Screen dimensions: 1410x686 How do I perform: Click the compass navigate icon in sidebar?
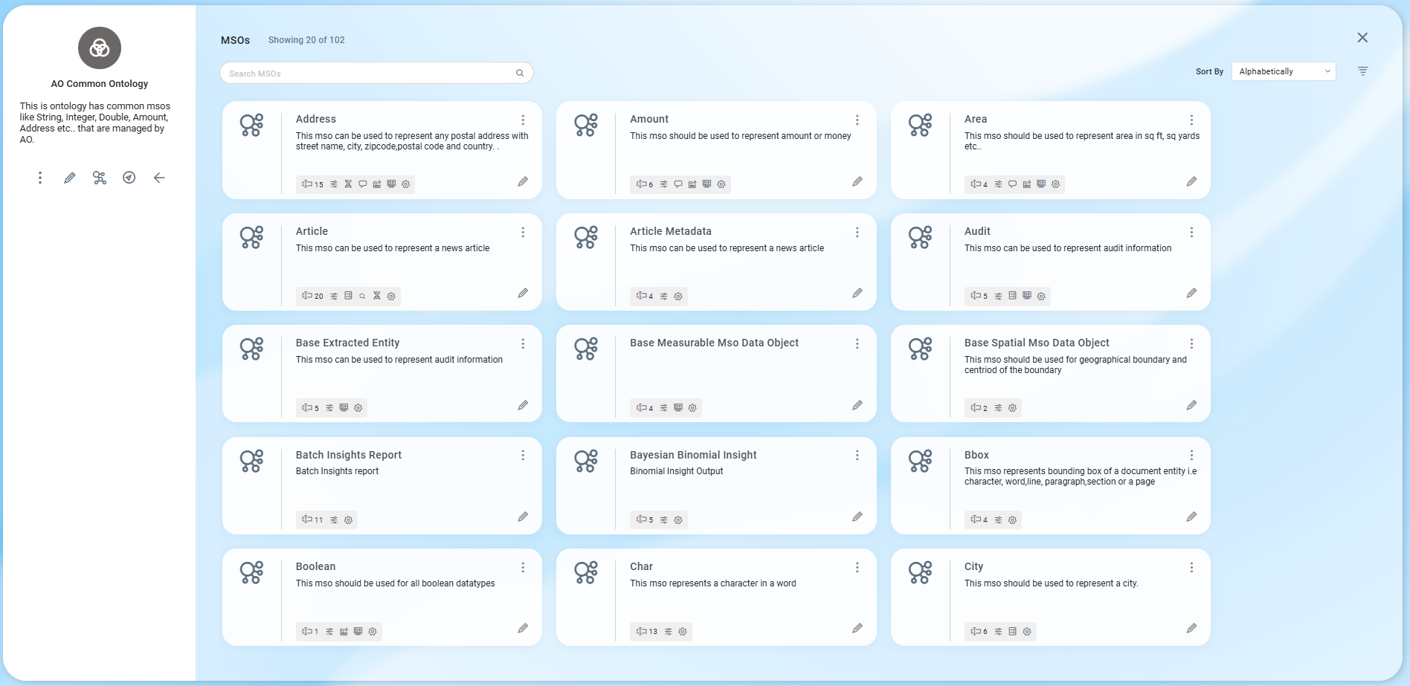click(x=129, y=178)
